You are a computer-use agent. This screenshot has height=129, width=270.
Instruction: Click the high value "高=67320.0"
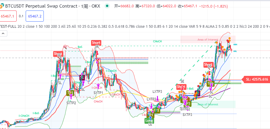[145, 6]
